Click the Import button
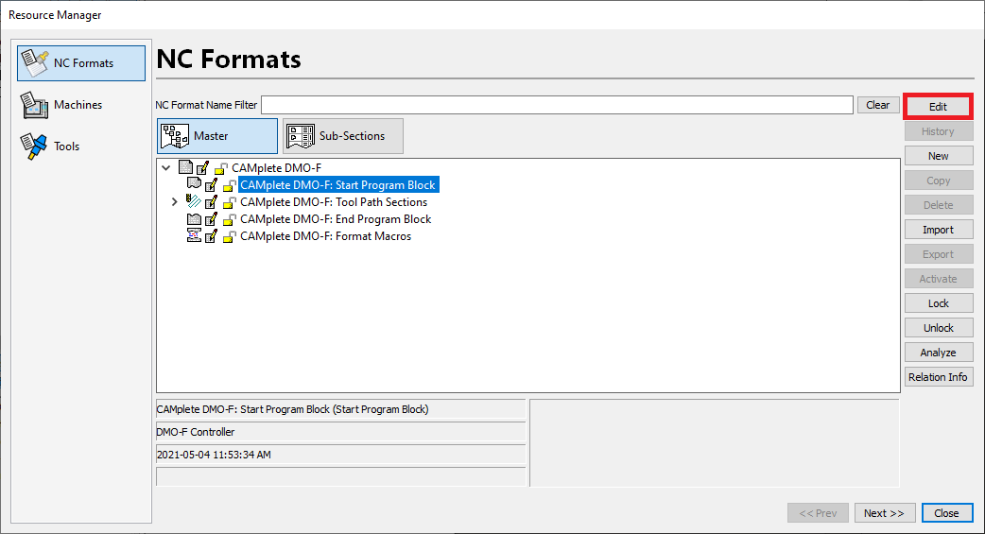Screen dimensions: 985x534 (x=939, y=230)
